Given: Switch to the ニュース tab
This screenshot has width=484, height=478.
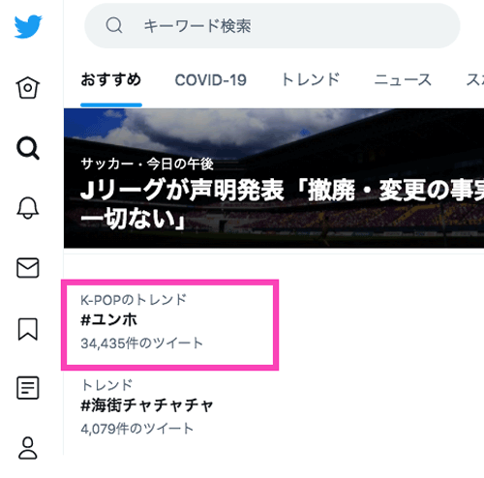Looking at the screenshot, I should [403, 79].
